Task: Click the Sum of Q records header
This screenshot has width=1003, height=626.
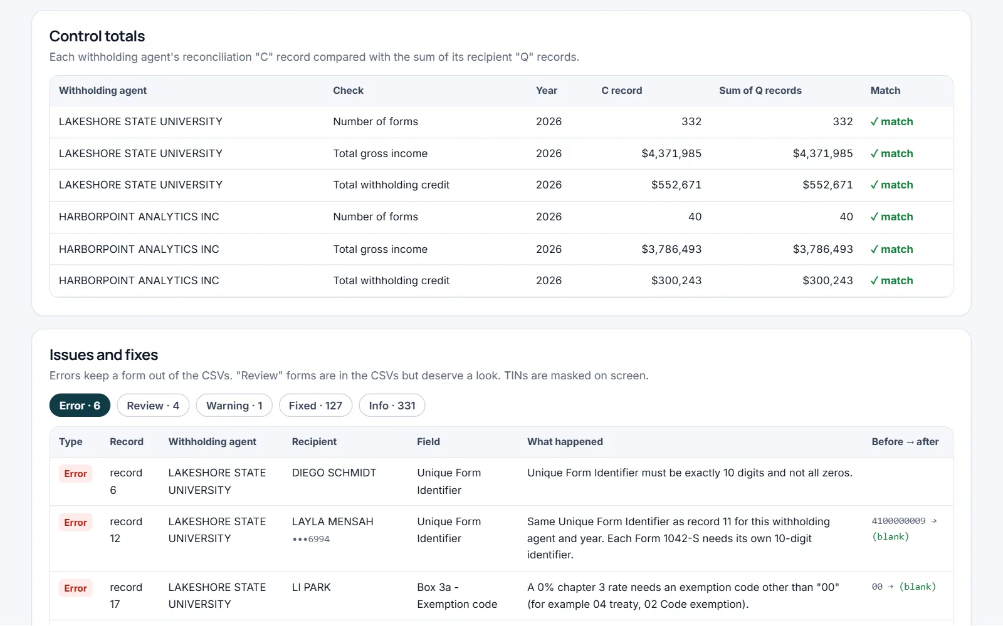Action: coord(760,91)
